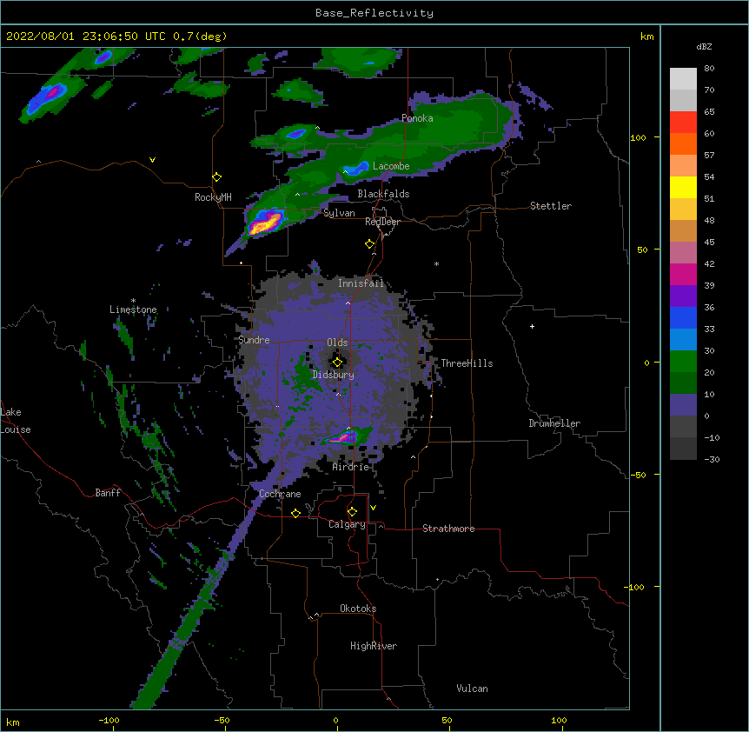
Task: Click the Base_Reflectivity title
Action: pyautogui.click(x=374, y=13)
